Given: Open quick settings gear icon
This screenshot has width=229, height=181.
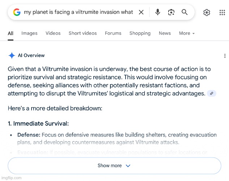Looking at the screenshot, I should tap(207, 12).
